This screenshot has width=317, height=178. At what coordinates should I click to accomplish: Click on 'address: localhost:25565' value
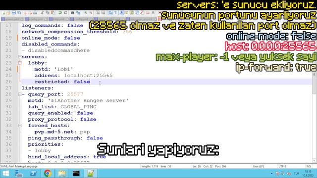pos(88,76)
